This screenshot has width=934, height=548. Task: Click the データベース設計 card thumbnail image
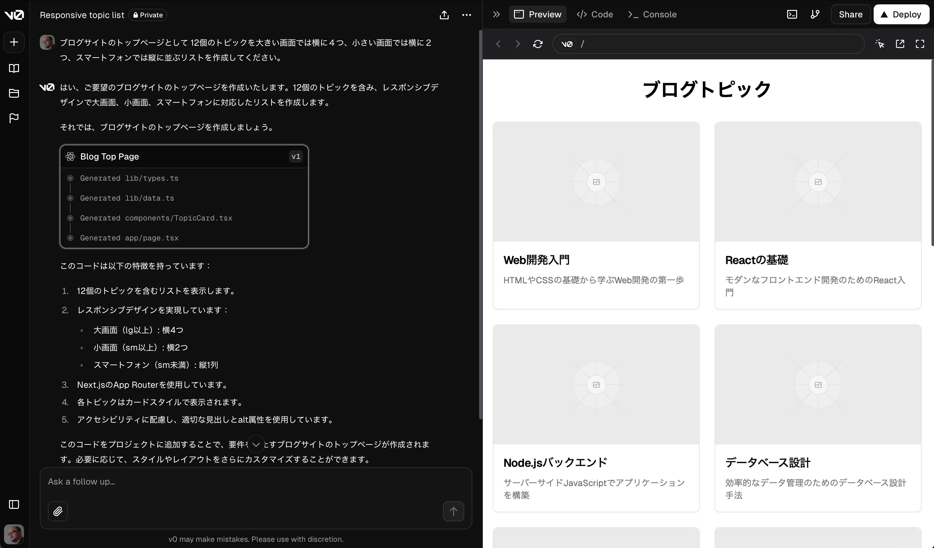point(818,385)
